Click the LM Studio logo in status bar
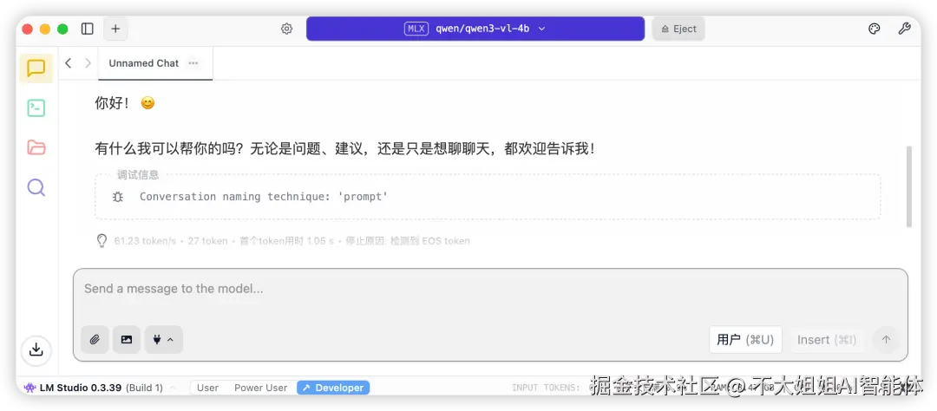 (29, 388)
